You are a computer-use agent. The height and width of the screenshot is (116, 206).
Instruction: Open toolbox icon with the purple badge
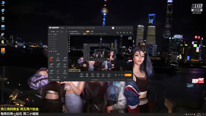tap(65, 59)
